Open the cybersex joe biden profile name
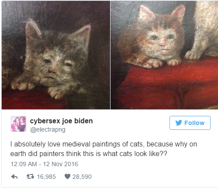The height and width of the screenshot is (188, 218). click(x=61, y=121)
